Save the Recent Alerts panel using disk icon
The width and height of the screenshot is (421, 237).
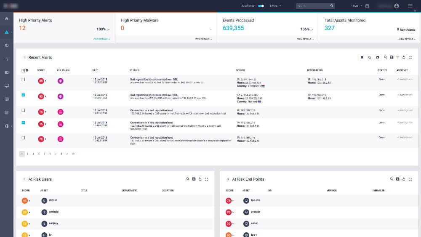click(x=392, y=57)
